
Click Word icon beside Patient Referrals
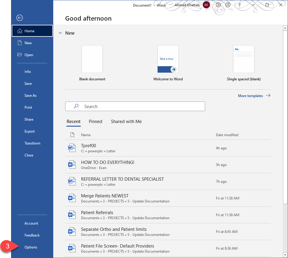(72, 215)
